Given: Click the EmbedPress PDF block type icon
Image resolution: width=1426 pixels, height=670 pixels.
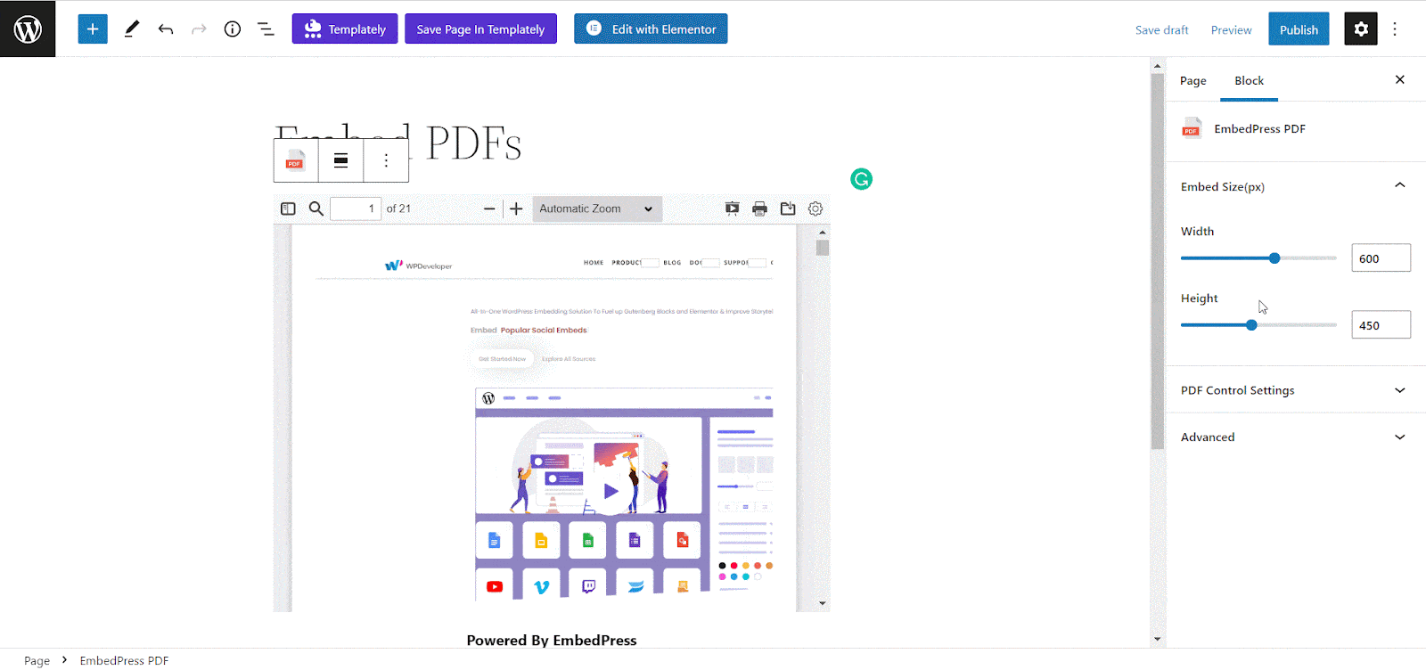Looking at the screenshot, I should pos(295,160).
